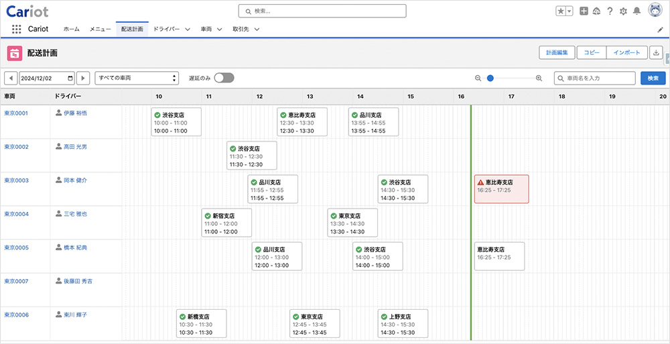Open driver link 高田 光男
Screen dimensions: 670x344
[x=75, y=147]
